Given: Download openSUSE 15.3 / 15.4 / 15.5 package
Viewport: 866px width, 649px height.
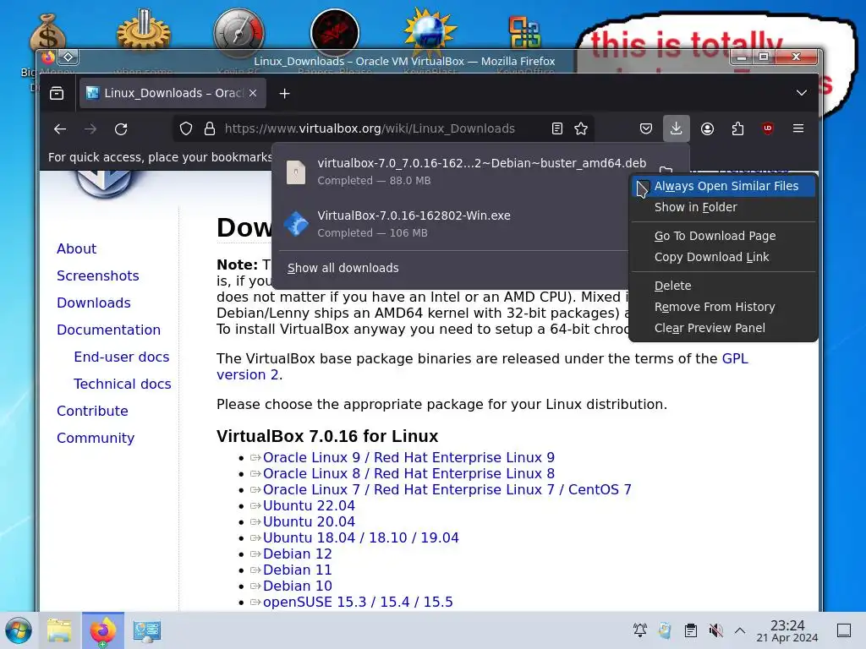Looking at the screenshot, I should 358,602.
